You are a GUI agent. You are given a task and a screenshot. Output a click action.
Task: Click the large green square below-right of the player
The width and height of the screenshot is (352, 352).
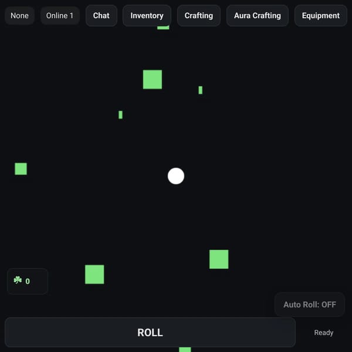click(x=219, y=259)
